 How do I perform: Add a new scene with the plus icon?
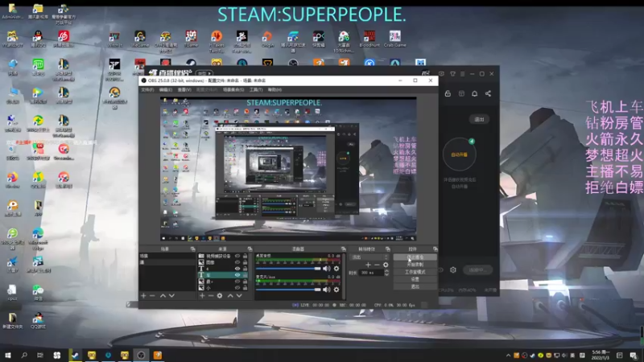click(x=143, y=295)
